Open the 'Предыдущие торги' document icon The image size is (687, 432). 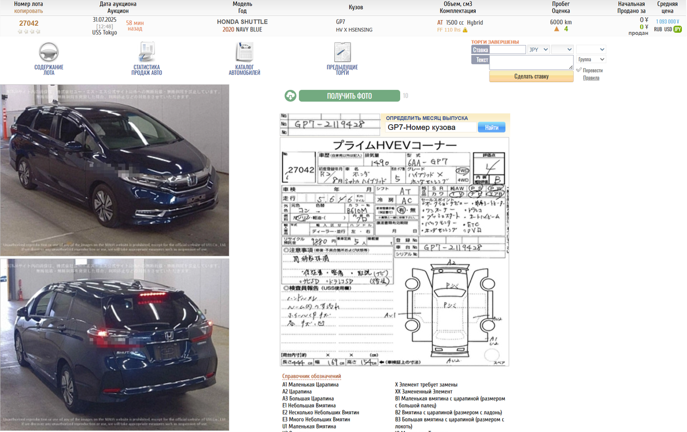[x=342, y=52]
